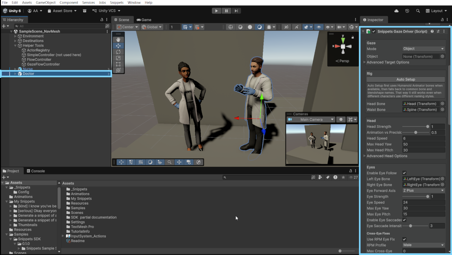Open Package Manager store bag icon
452x255 pixels.
pyautogui.click(x=85, y=11)
